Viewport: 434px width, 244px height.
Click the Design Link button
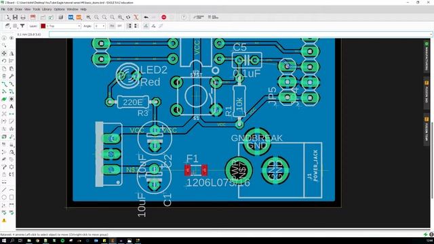click(199, 17)
